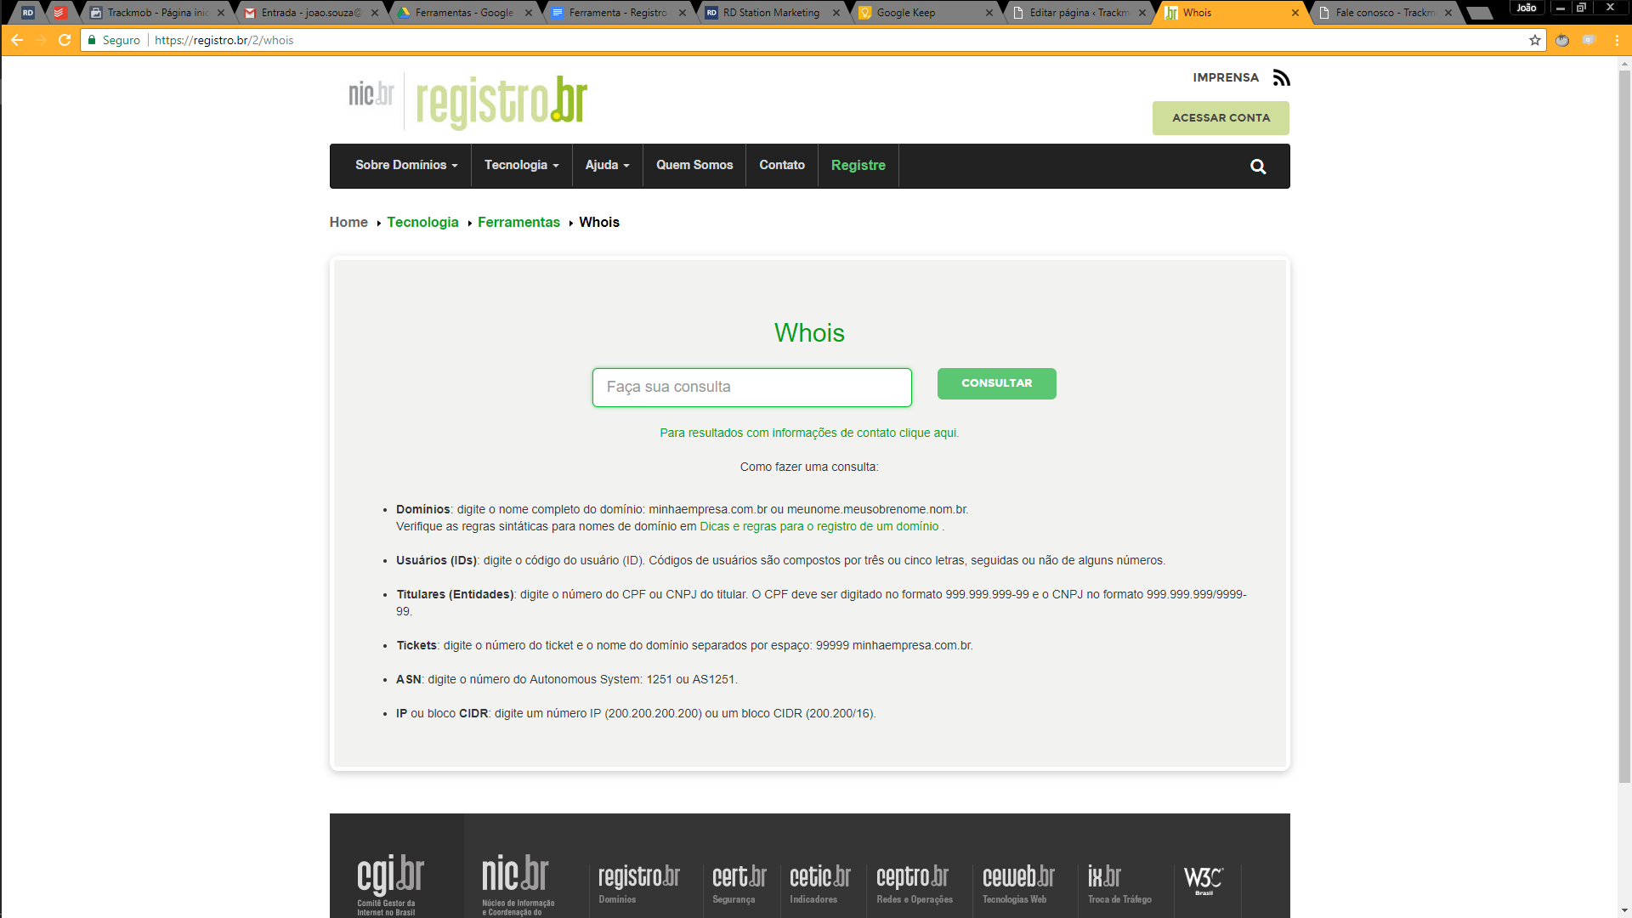
Task: Open Dicas e regras para registro link
Action: pos(819,527)
